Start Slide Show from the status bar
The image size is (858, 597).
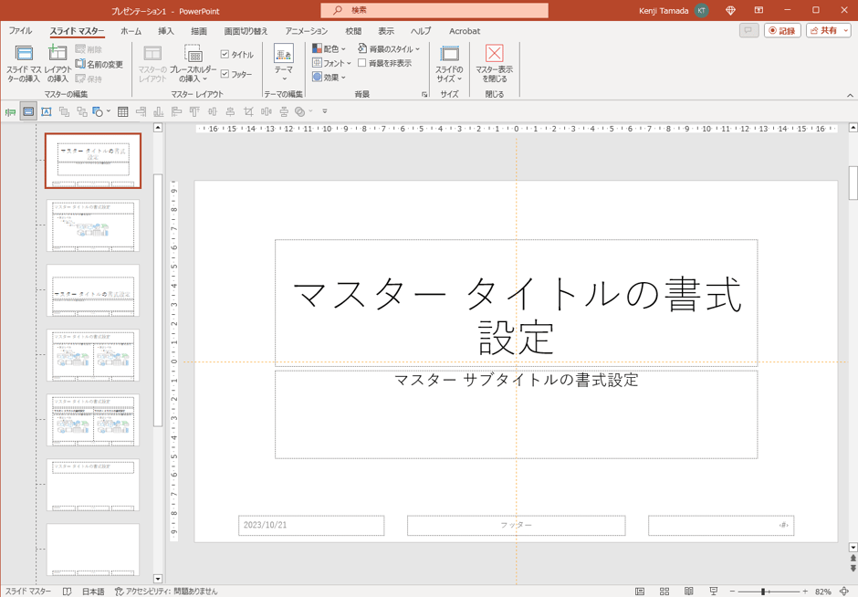tap(713, 591)
